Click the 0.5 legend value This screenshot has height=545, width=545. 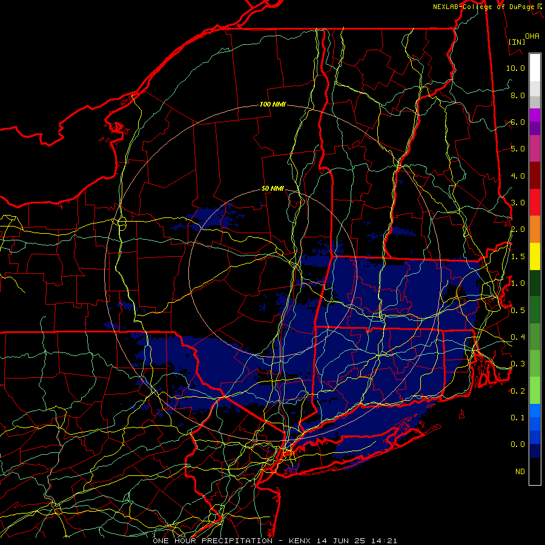click(518, 310)
